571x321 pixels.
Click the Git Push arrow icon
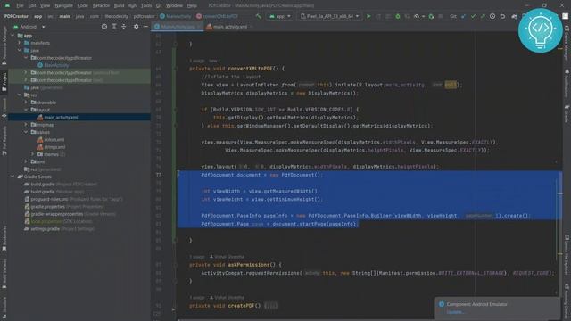(x=483, y=16)
